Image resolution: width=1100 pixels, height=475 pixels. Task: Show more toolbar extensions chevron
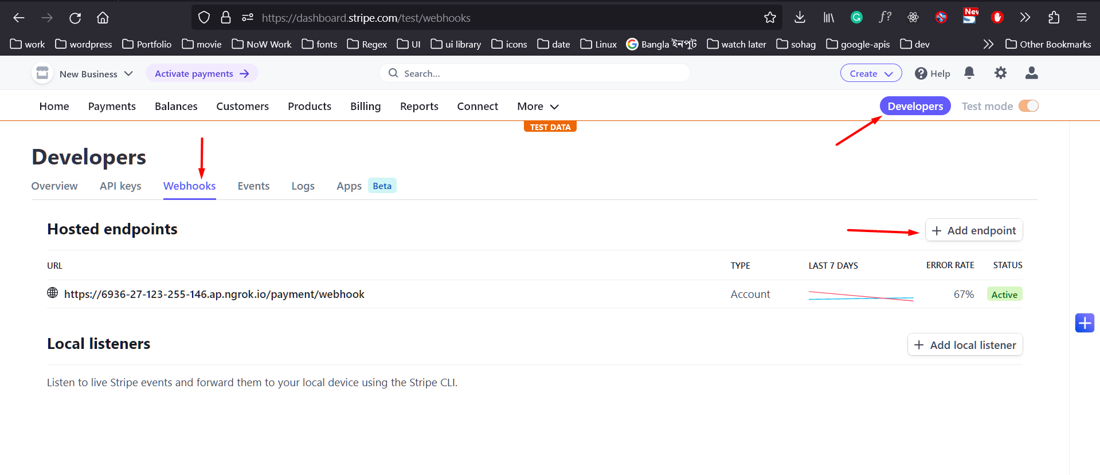click(1025, 18)
